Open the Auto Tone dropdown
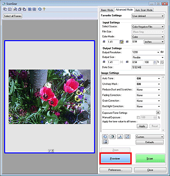Image resolution: width=170 pixels, height=176 pixels. [x=148, y=79]
